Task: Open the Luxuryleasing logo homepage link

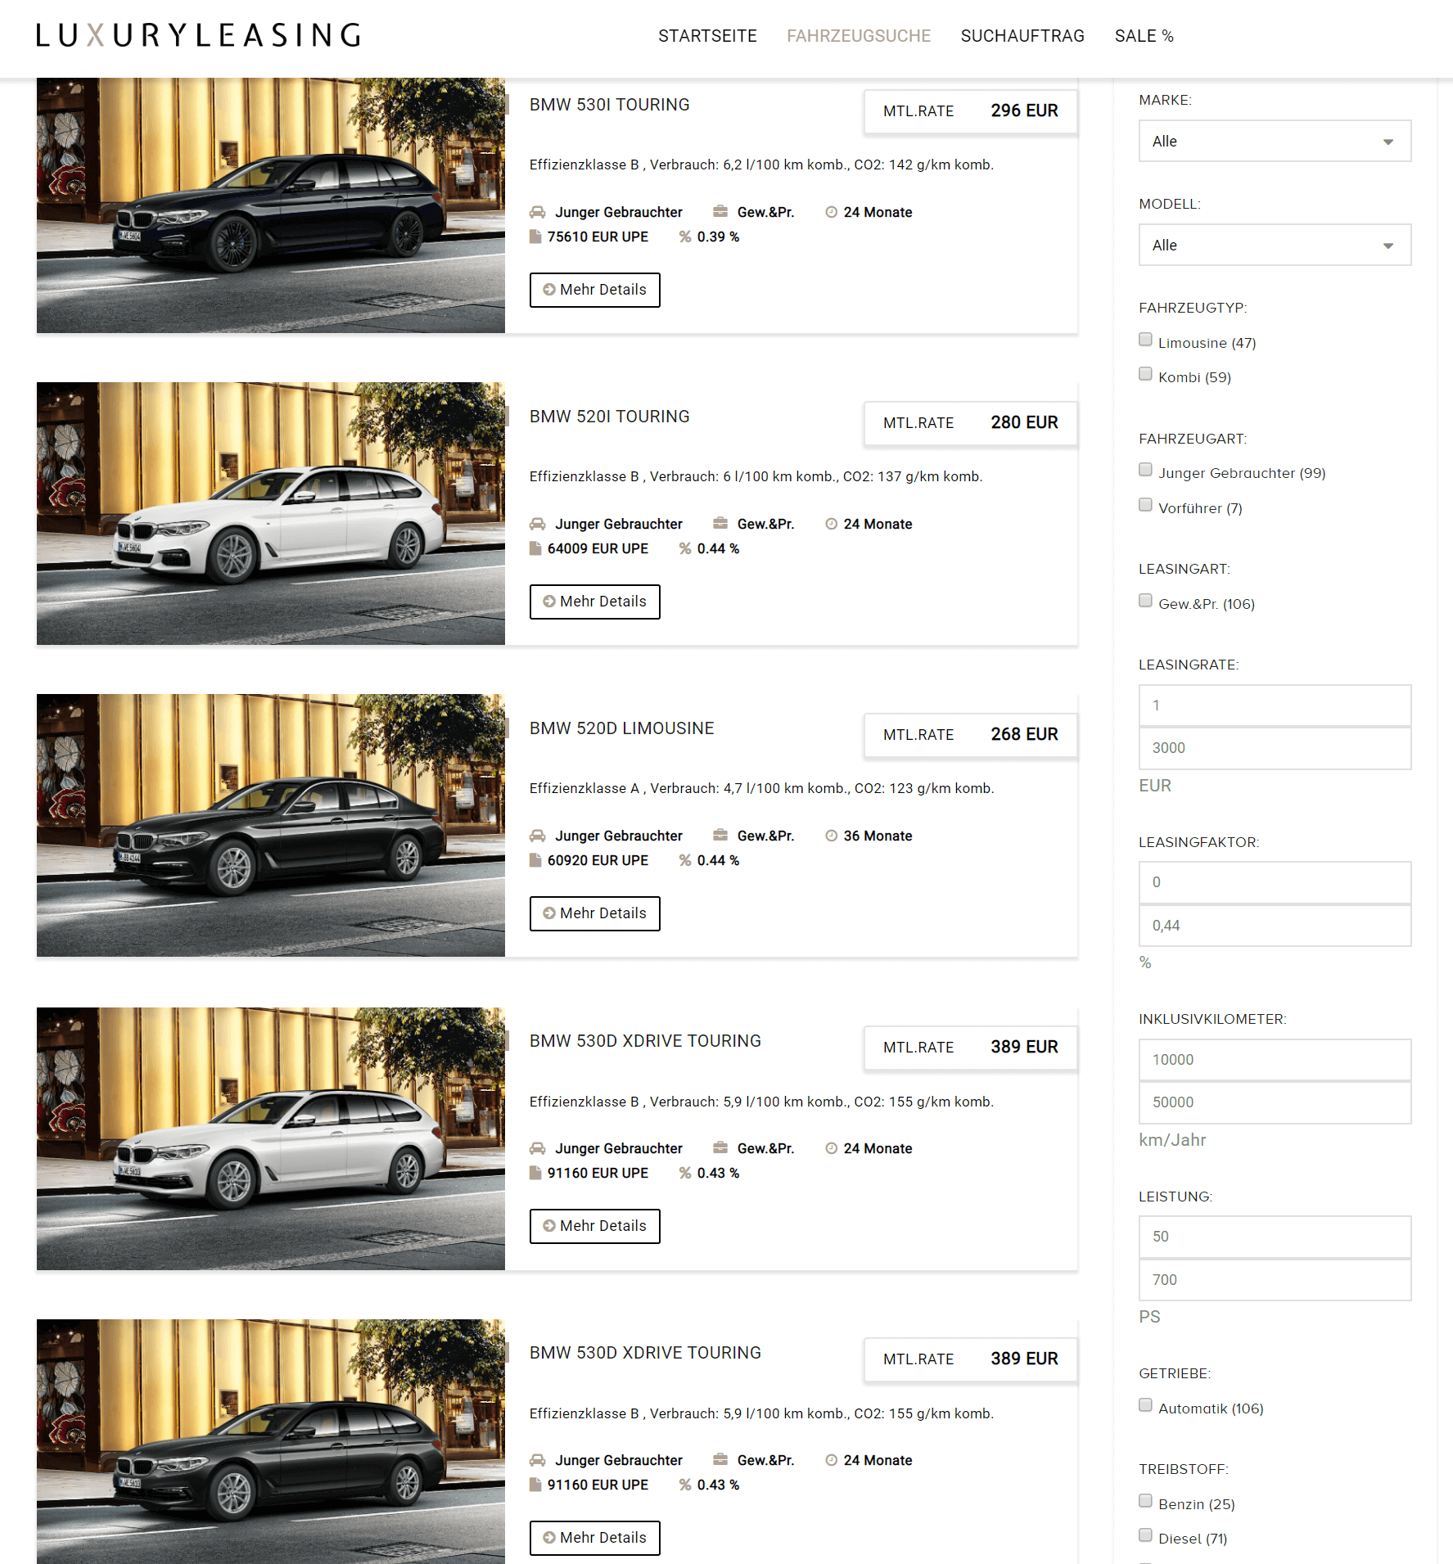Action: tap(198, 35)
